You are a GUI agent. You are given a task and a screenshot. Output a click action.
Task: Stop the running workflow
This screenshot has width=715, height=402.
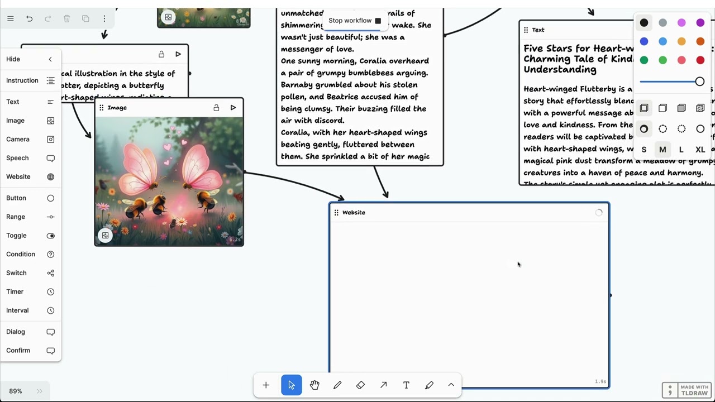pos(355,21)
